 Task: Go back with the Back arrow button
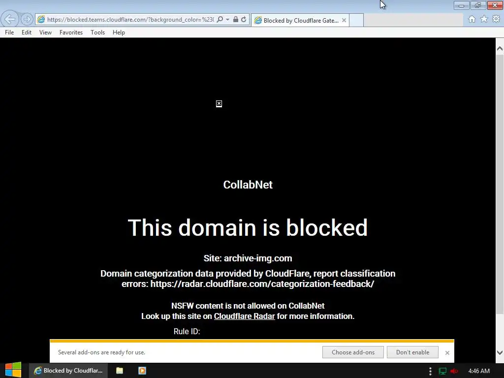pyautogui.click(x=10, y=19)
